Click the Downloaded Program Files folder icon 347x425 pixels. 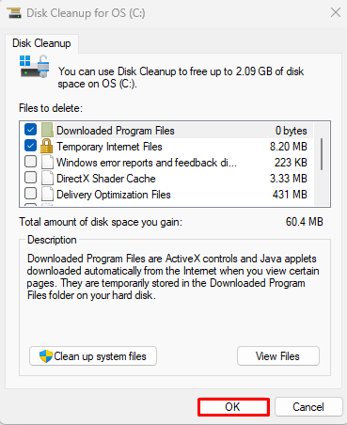point(47,130)
